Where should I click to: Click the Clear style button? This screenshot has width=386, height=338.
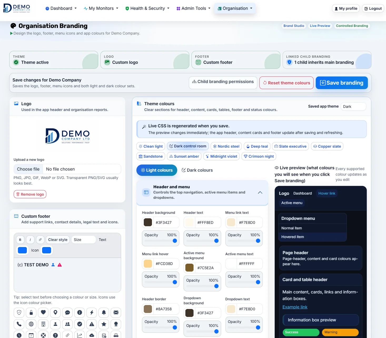coord(58,240)
